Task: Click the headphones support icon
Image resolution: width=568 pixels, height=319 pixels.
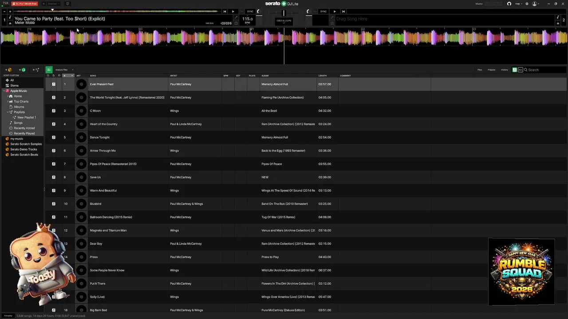Action: [509, 4]
